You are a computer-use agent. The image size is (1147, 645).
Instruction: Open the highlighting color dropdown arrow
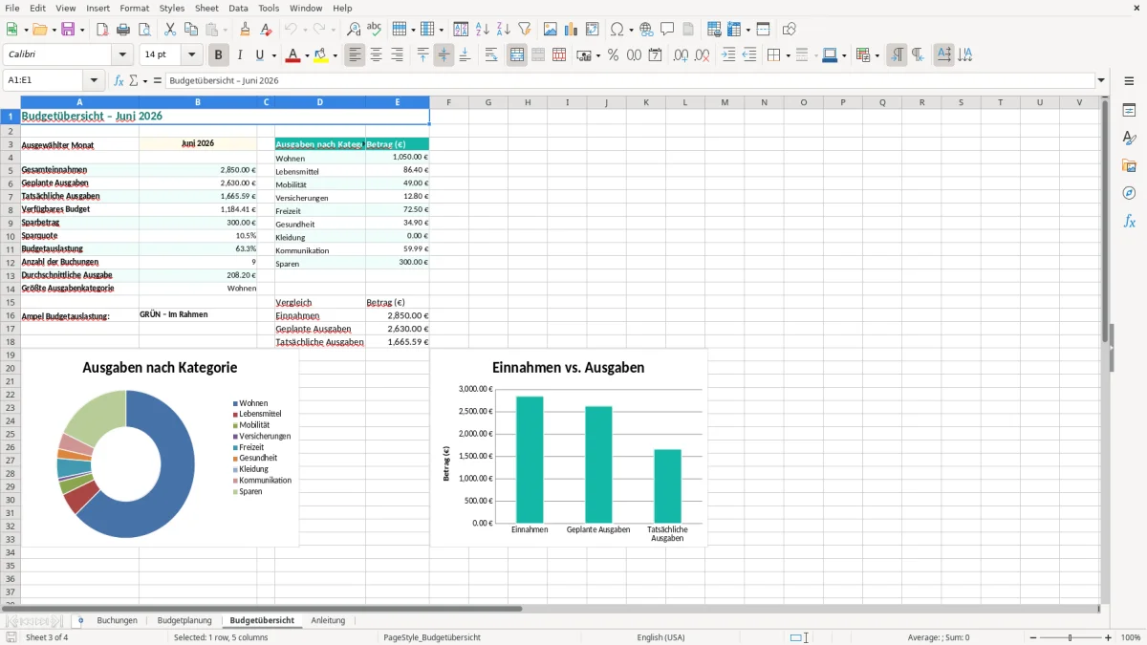click(x=335, y=55)
